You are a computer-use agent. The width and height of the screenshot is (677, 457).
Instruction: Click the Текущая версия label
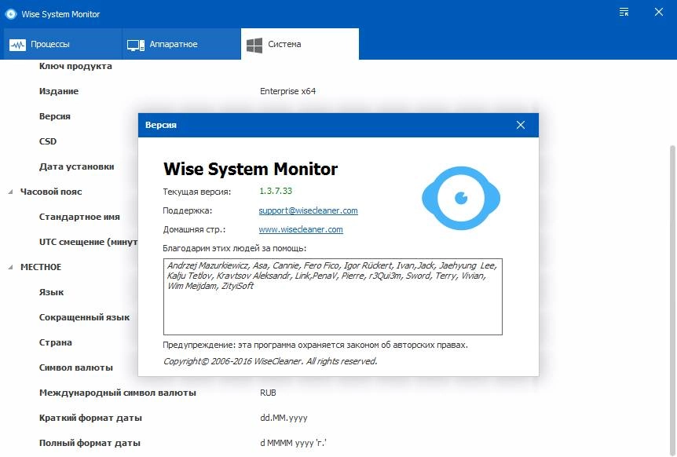(197, 192)
